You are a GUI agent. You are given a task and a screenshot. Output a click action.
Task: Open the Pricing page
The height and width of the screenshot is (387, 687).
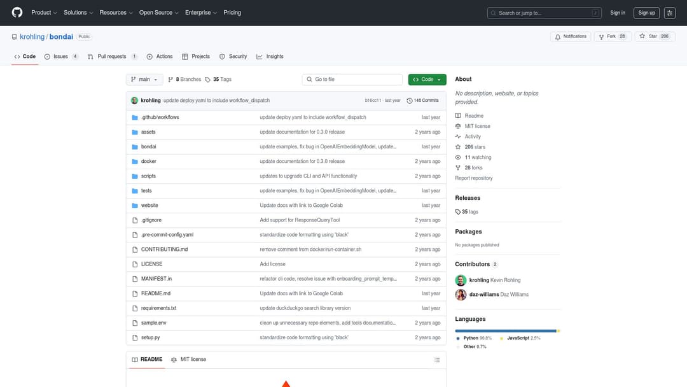[x=232, y=13]
